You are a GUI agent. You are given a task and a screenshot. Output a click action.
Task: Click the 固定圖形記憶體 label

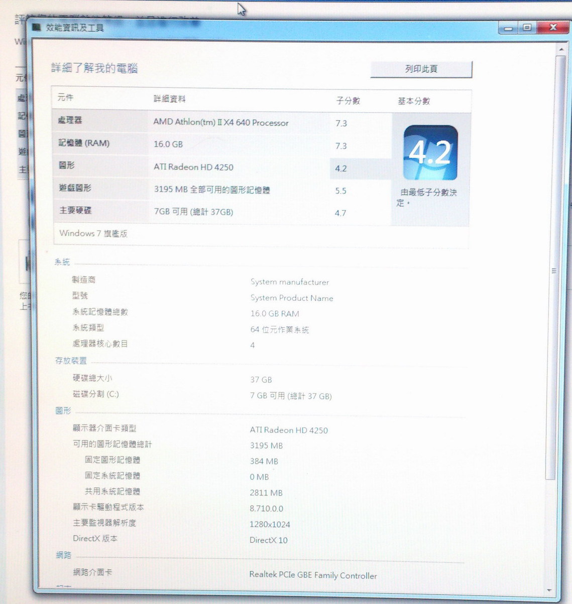click(x=112, y=460)
